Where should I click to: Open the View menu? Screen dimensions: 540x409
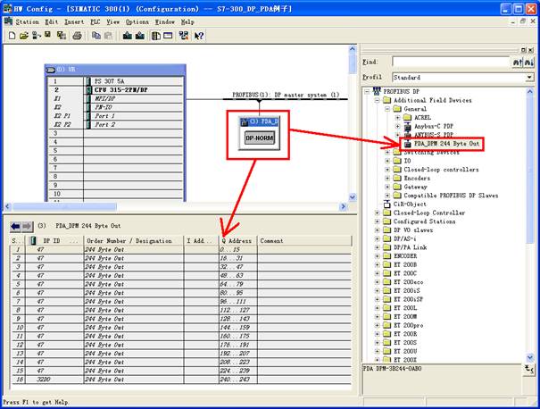(113, 21)
